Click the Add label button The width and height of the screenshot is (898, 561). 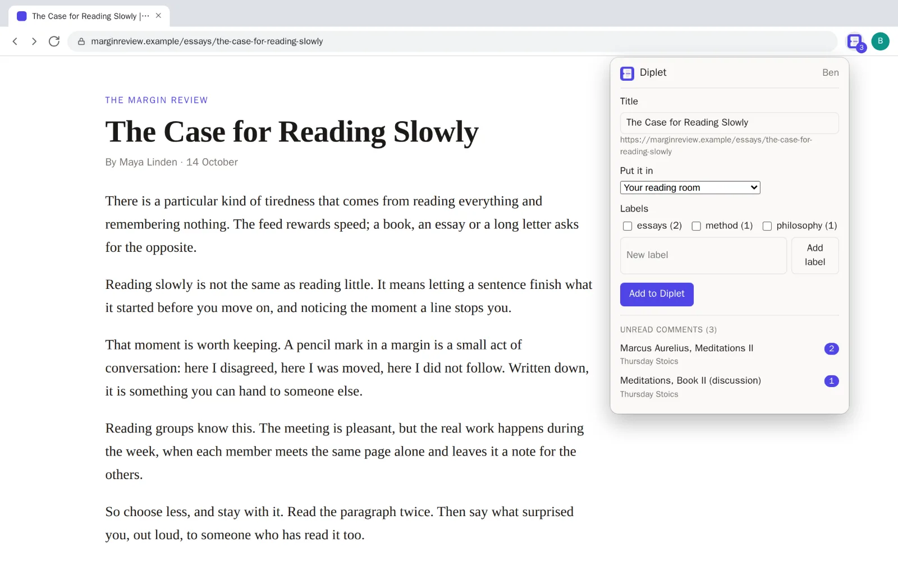(815, 255)
